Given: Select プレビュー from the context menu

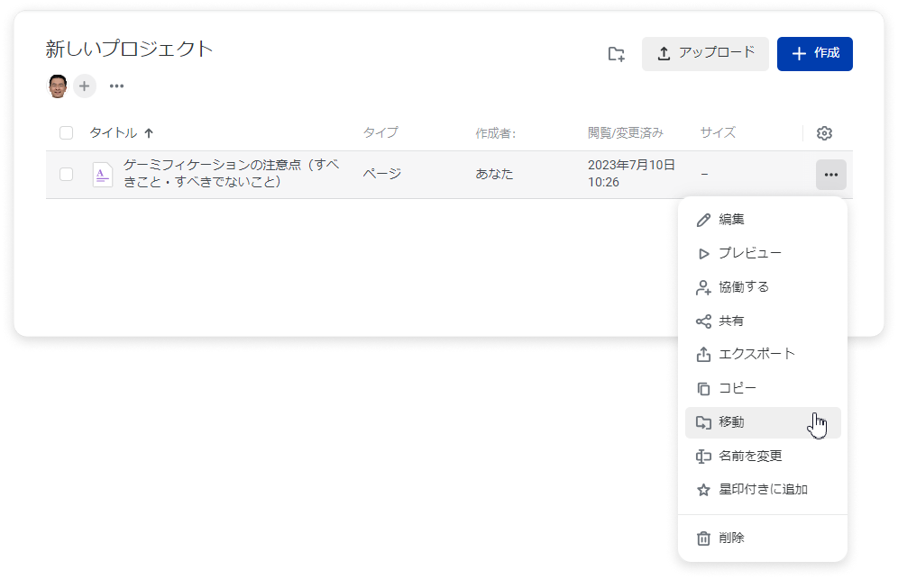Looking at the screenshot, I should (763, 253).
